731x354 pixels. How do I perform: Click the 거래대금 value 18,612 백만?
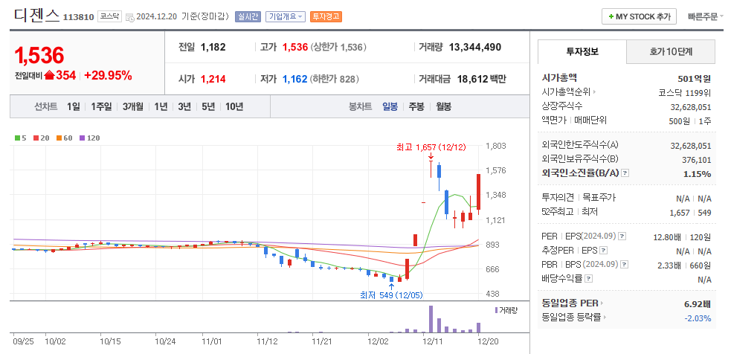(x=482, y=79)
